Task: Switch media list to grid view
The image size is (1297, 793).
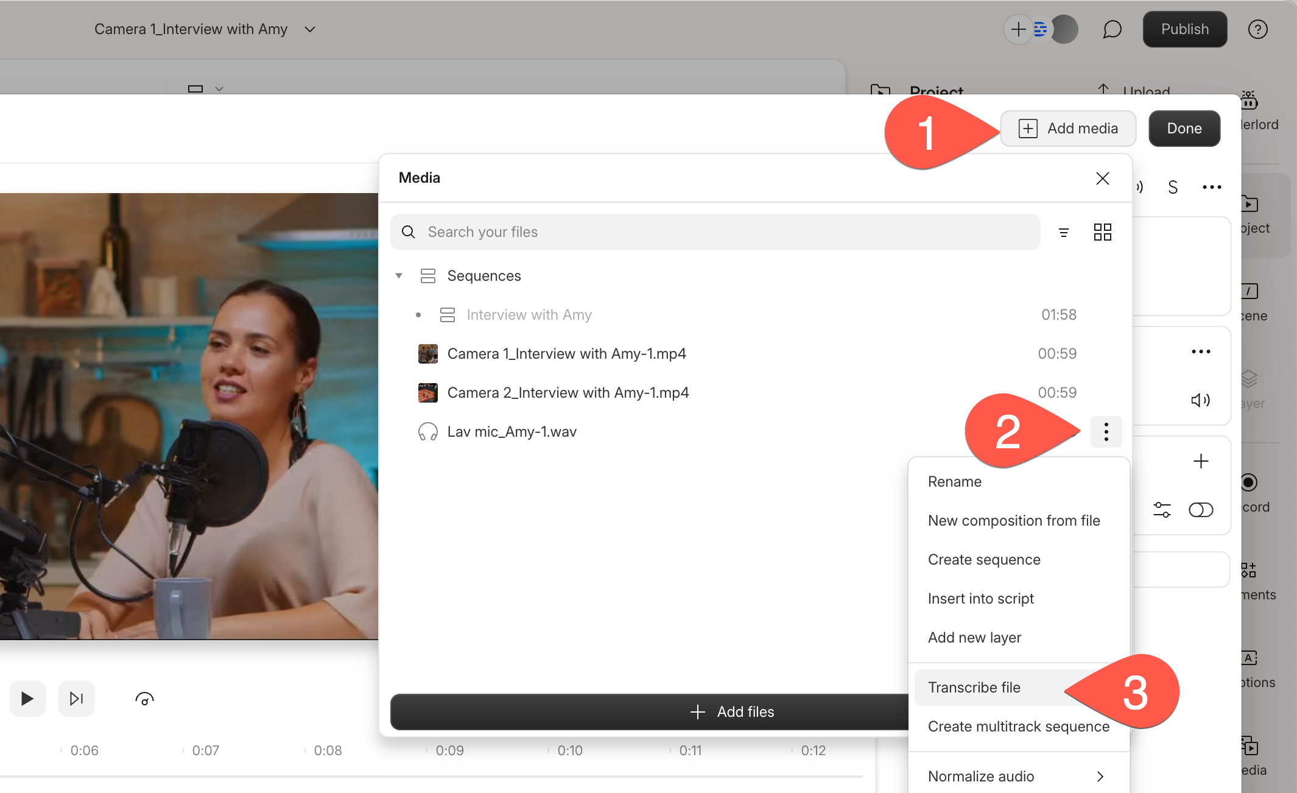Action: [x=1102, y=232]
